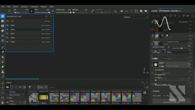Close the Texture Set List panel
Image resolution: width=195 pixels, height=110 pixels.
click(51, 16)
